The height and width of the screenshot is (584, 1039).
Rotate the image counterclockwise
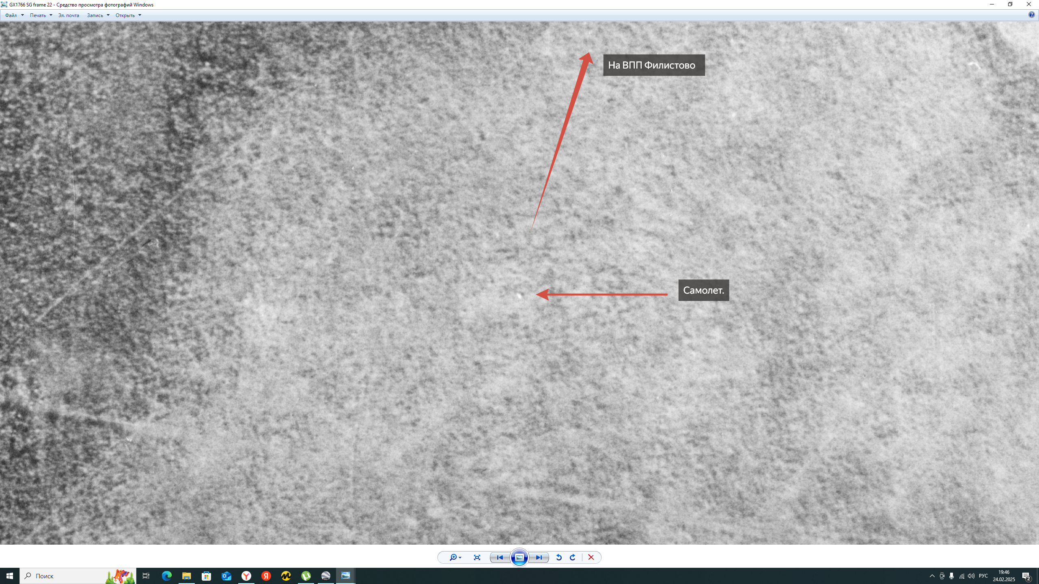(x=559, y=557)
